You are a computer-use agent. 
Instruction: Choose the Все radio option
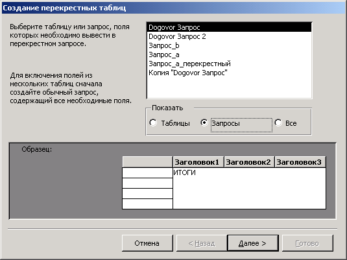coord(278,123)
